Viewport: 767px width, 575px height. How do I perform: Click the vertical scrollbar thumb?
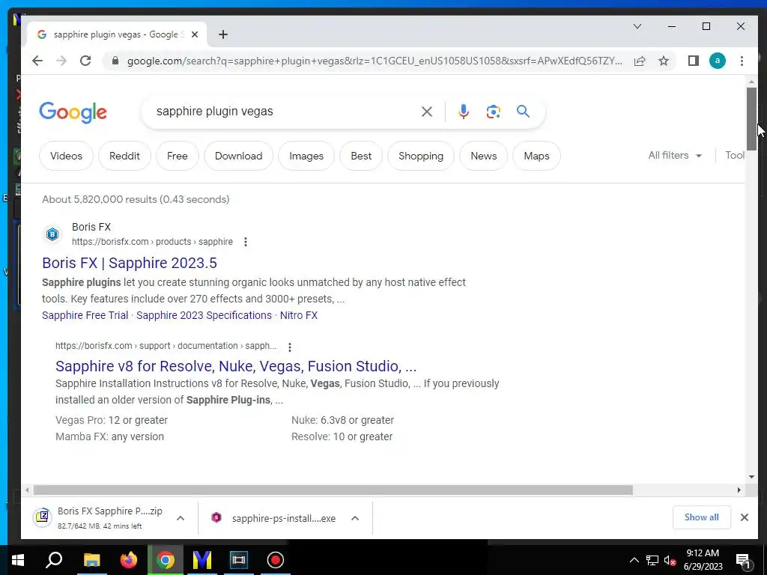tap(751, 119)
